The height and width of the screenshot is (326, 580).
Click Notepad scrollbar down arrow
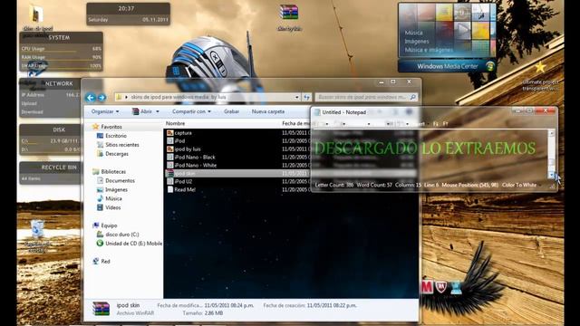tap(551, 175)
